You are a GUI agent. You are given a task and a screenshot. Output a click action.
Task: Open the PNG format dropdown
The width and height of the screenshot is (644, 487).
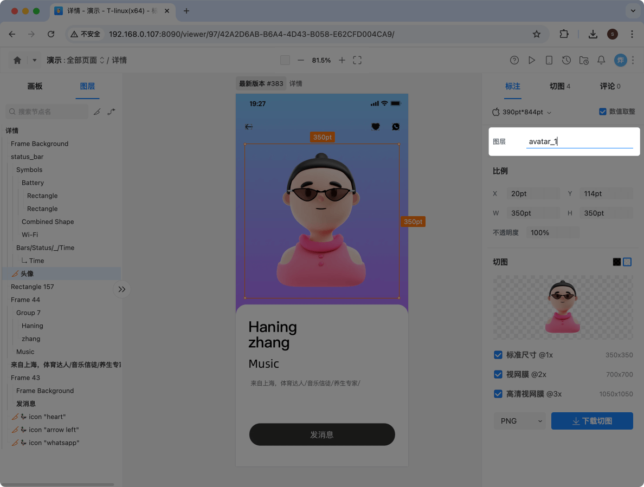(x=519, y=421)
